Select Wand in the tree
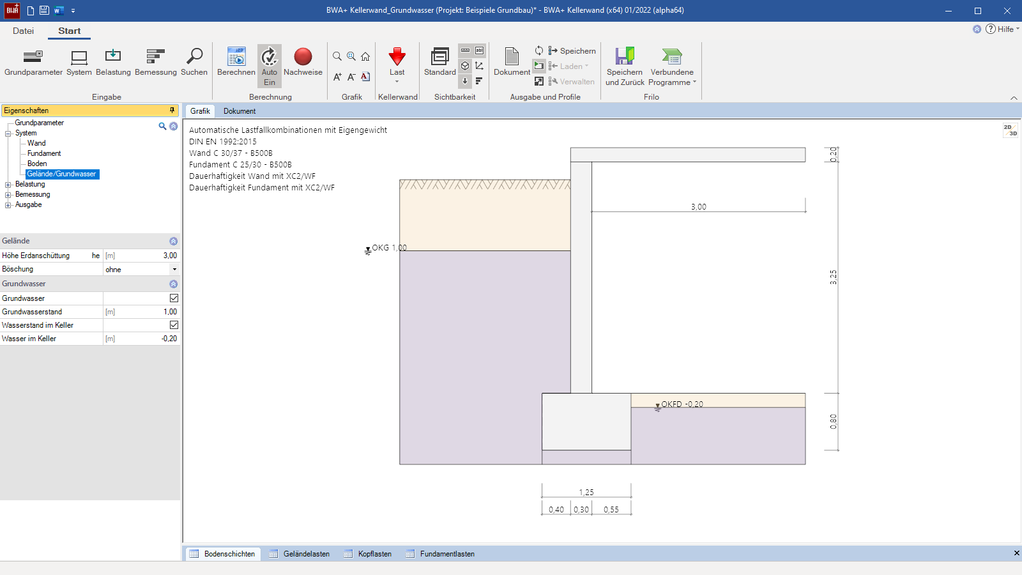1022x575 pixels. click(36, 143)
